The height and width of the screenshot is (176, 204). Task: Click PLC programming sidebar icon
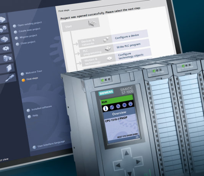click(x=5, y=39)
